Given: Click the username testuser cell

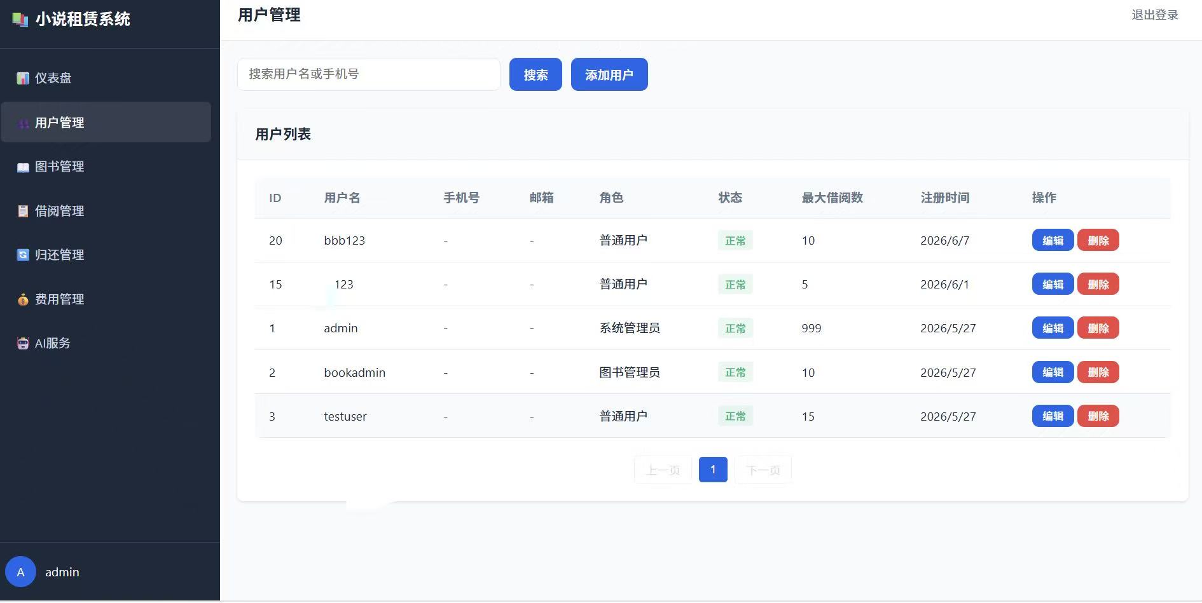Looking at the screenshot, I should pyautogui.click(x=345, y=416).
